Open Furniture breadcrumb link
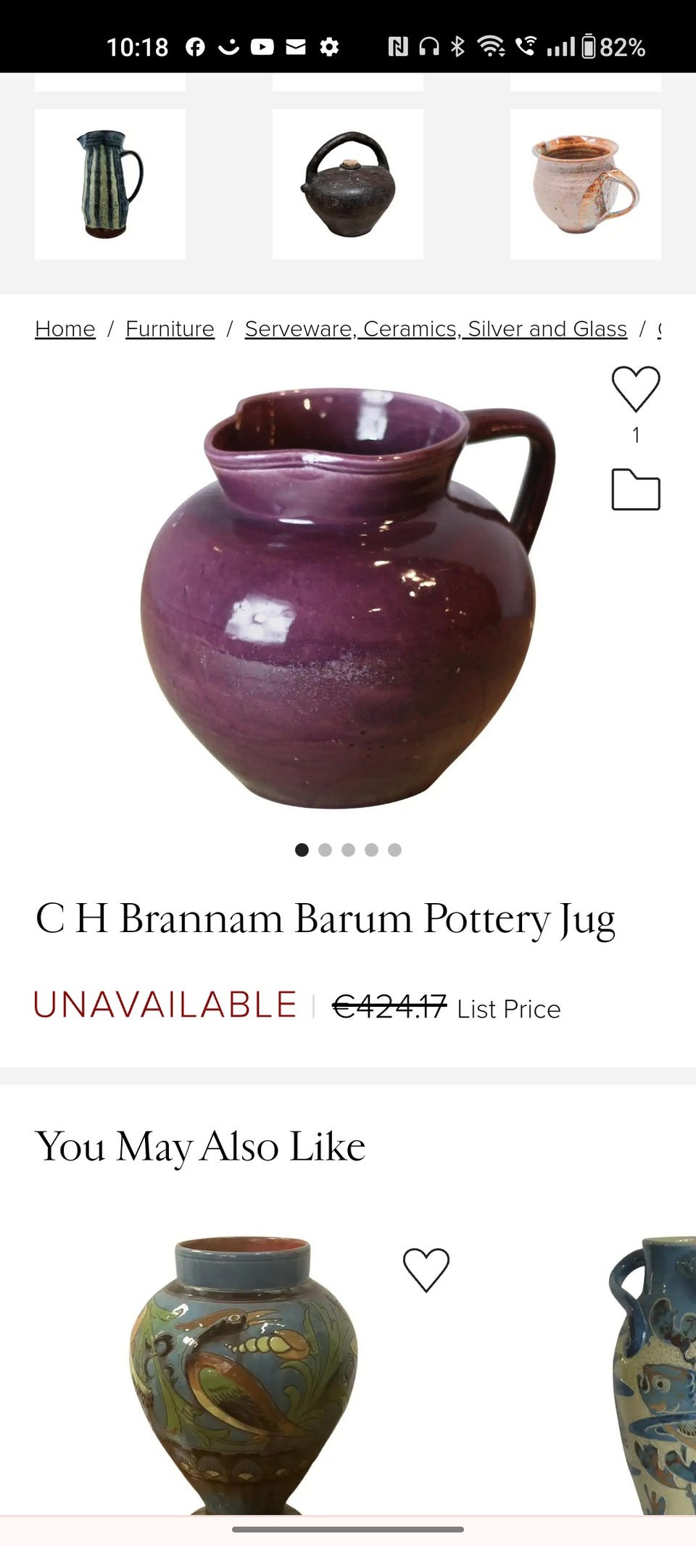Screen dimensions: 696x1546 tap(170, 329)
